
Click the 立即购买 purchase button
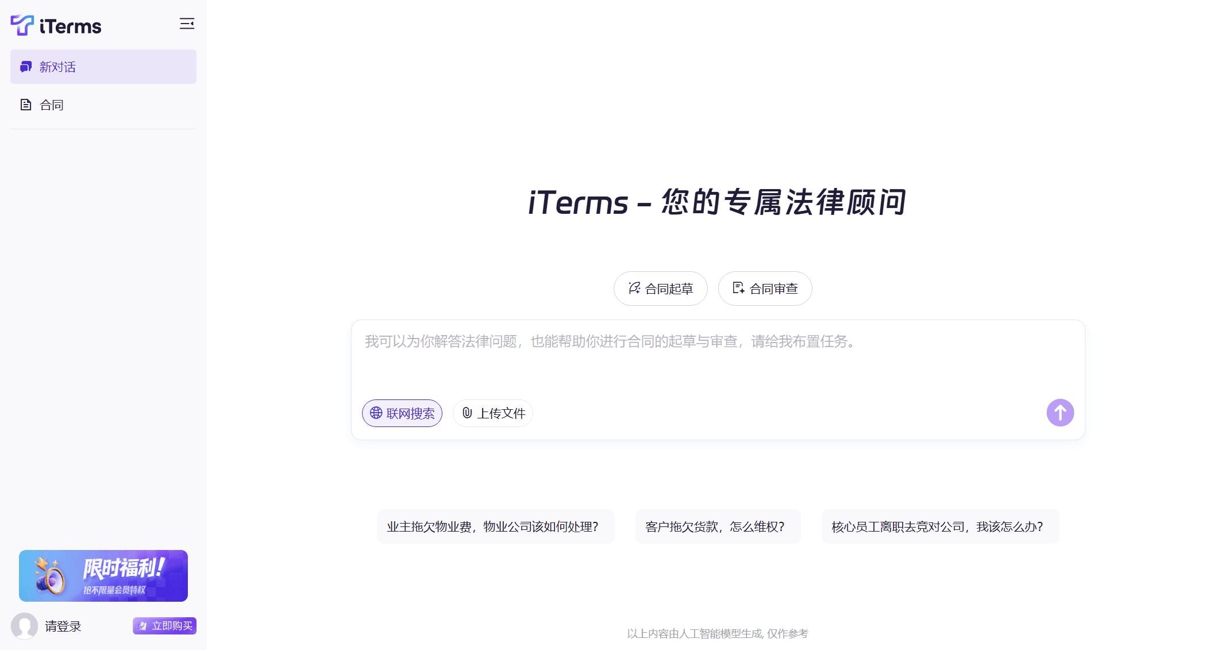pyautogui.click(x=164, y=626)
